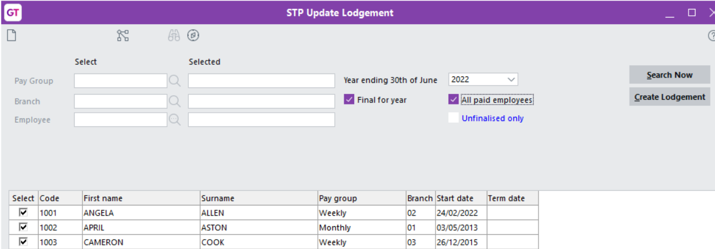This screenshot has width=715, height=249.
Task: Click the Pay Group lookup magnifier
Action: pos(174,81)
